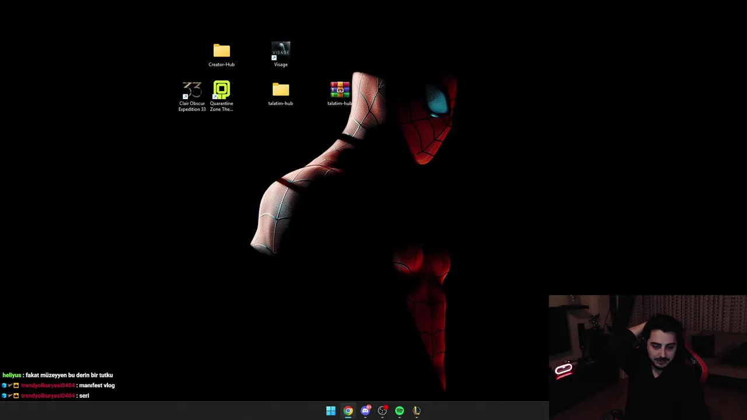
Task: Select the heliyus chat username
Action: 12,375
